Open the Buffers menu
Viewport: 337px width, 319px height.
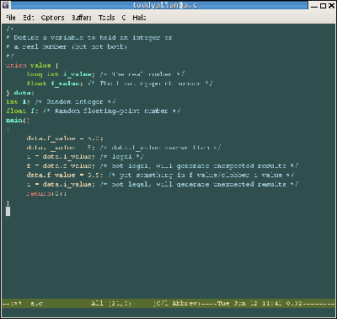(x=82, y=18)
